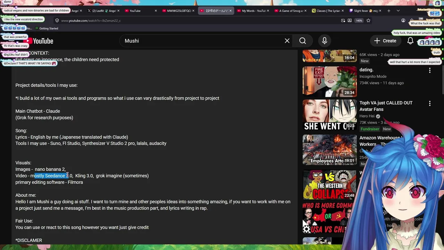Reset the 140% zoom level indicator
The width and height of the screenshot is (444, 250).
point(359,20)
